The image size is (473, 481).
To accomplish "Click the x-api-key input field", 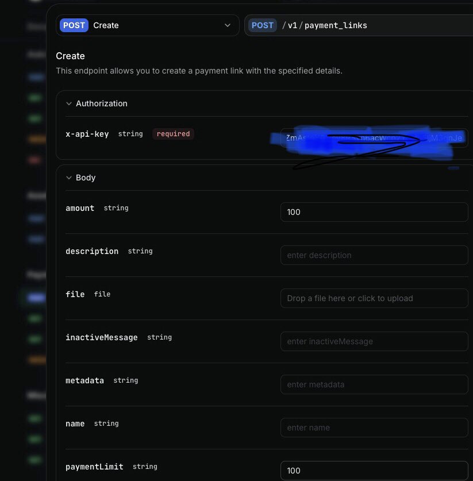I will coord(374,138).
